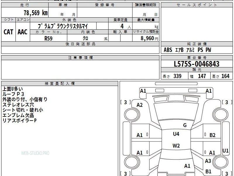The height and width of the screenshot is (176, 234).
Task: Click the B2 damage mark on diagram
Action: [x=212, y=135]
